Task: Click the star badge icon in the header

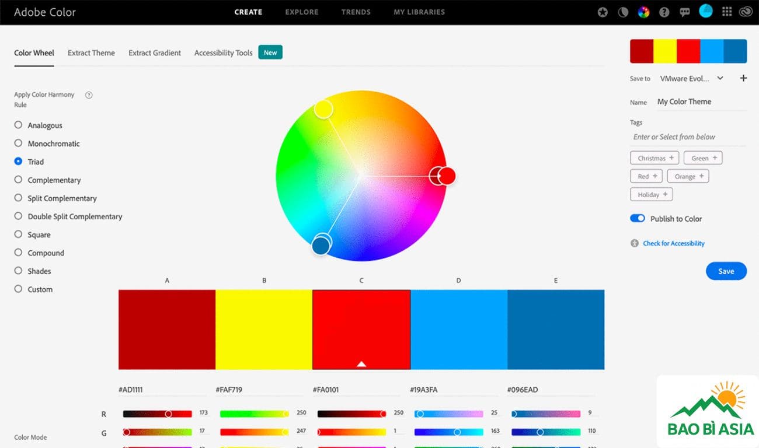Action: 603,11
